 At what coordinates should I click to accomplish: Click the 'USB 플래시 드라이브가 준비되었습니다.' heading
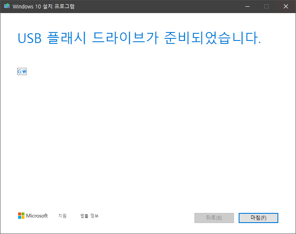[x=139, y=38]
